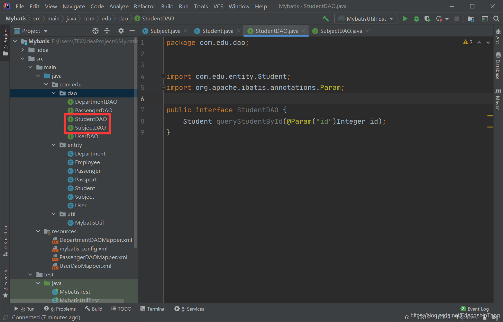The width and height of the screenshot is (503, 322).
Task: Toggle tool window quick access icon bottom-left
Action: pyautogui.click(x=5, y=317)
